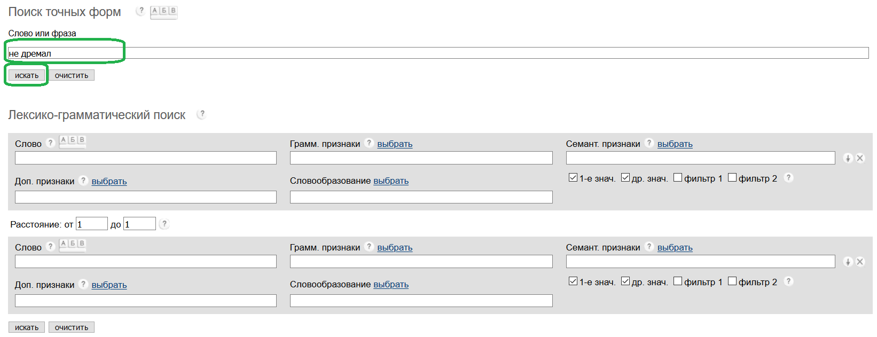Open выбрать for first Грамм. признаки

[x=395, y=144]
